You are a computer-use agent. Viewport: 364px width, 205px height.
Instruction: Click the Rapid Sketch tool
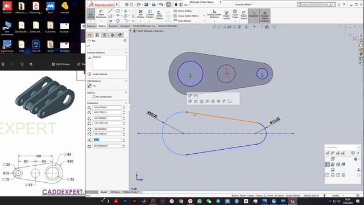click(243, 14)
